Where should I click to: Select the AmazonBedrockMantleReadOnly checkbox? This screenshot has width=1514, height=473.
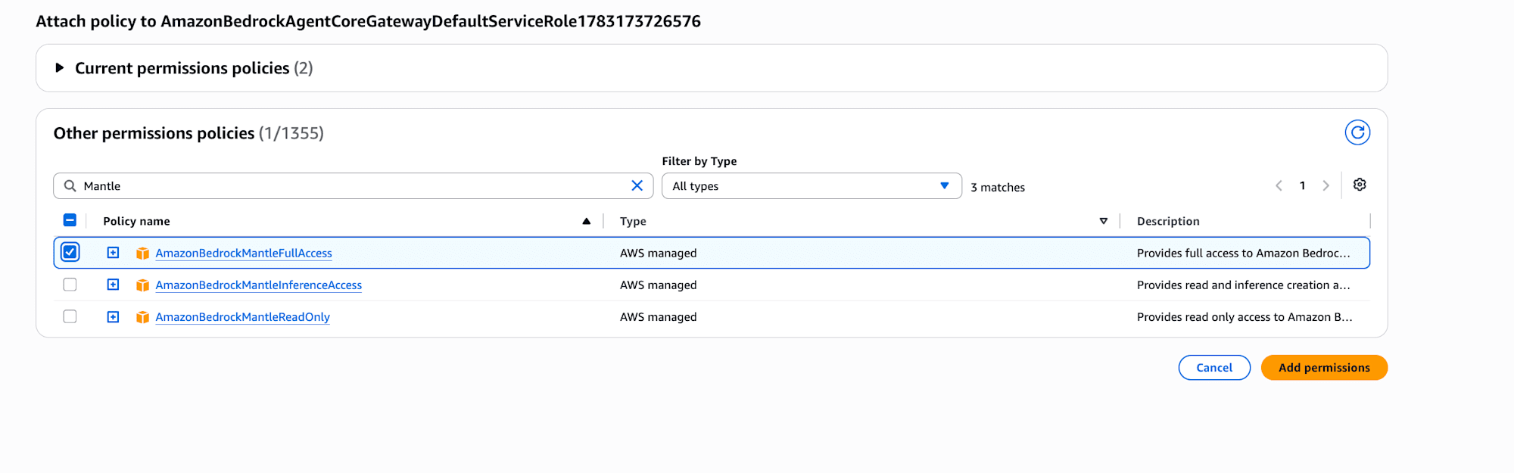click(70, 316)
